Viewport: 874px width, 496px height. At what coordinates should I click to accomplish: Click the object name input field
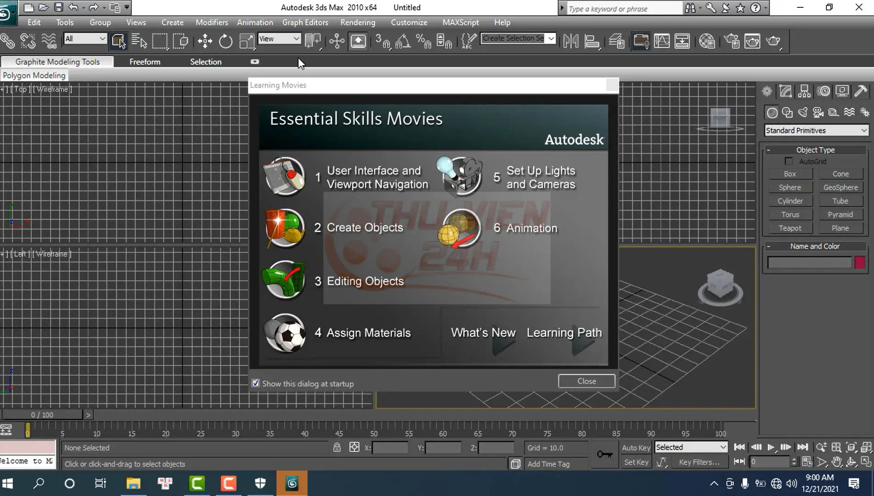810,262
